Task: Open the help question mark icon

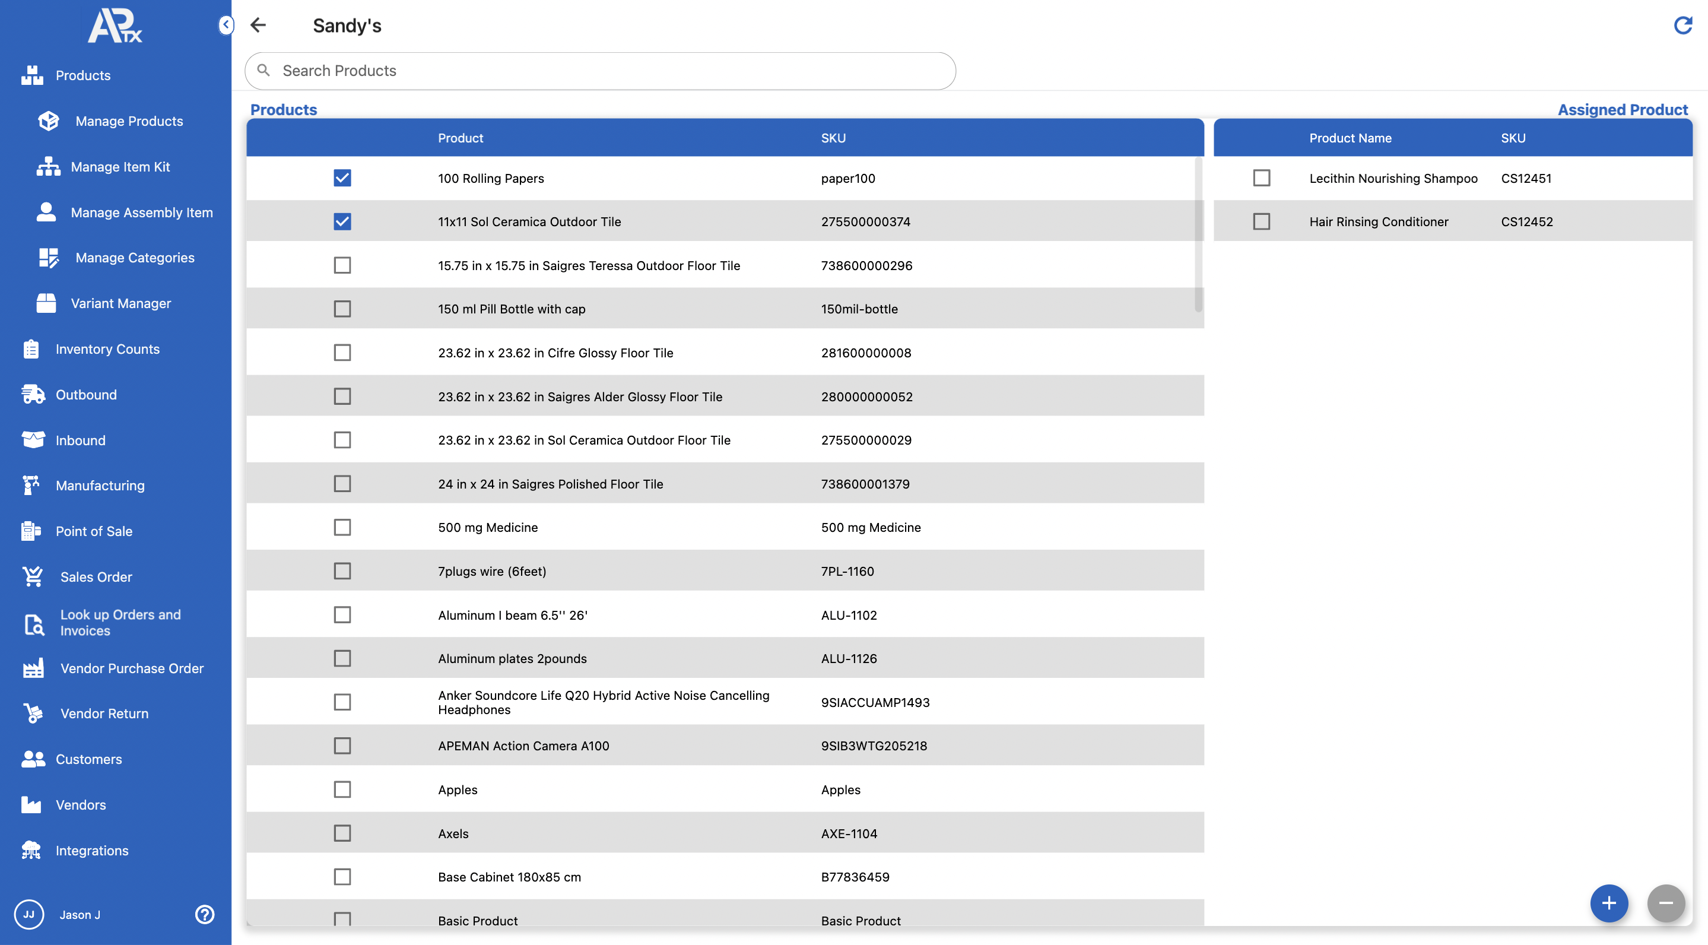Action: pyautogui.click(x=205, y=915)
